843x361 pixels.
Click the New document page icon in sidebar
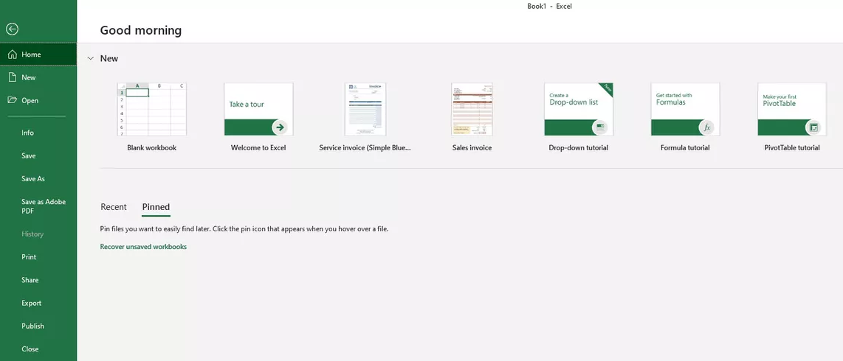tap(13, 77)
